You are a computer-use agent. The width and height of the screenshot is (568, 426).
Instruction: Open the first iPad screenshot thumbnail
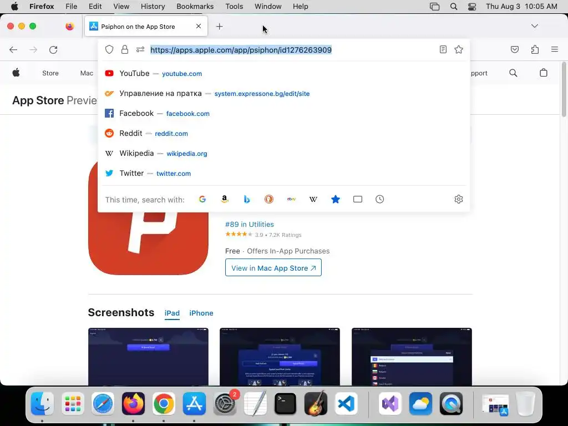(148, 357)
